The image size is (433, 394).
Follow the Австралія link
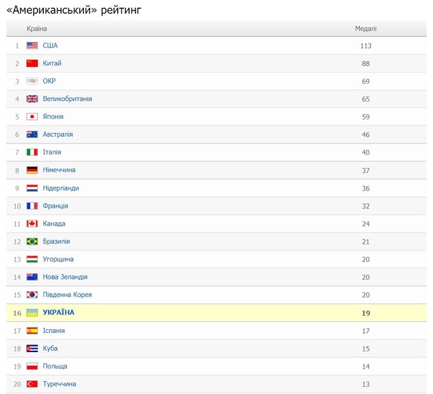[58, 135]
